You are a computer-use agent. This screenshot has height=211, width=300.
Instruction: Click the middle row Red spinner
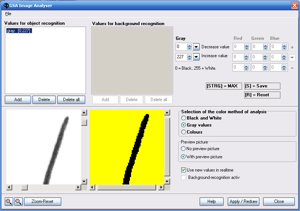pos(246,57)
